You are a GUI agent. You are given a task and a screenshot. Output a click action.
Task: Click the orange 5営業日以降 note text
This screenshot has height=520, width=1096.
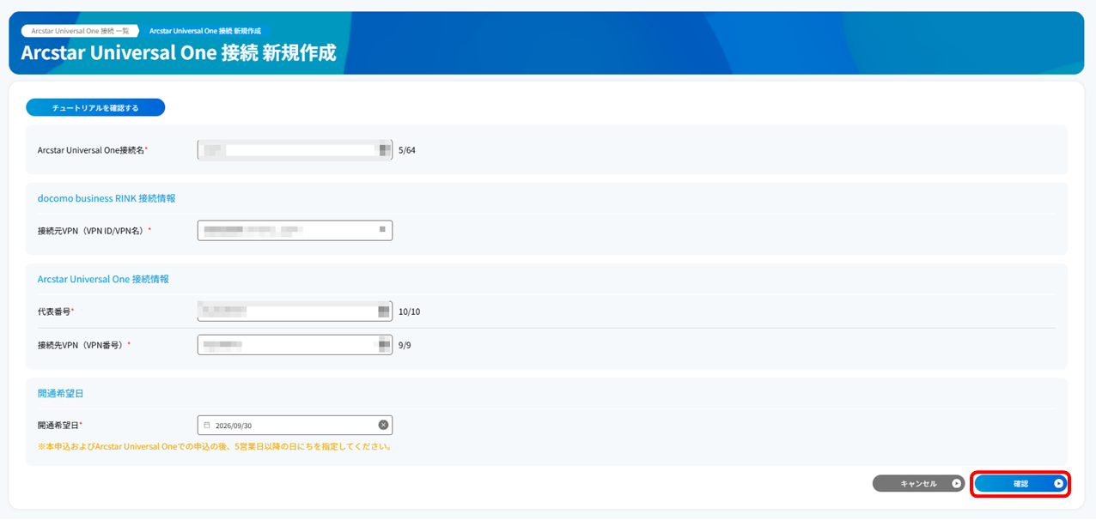(215, 447)
